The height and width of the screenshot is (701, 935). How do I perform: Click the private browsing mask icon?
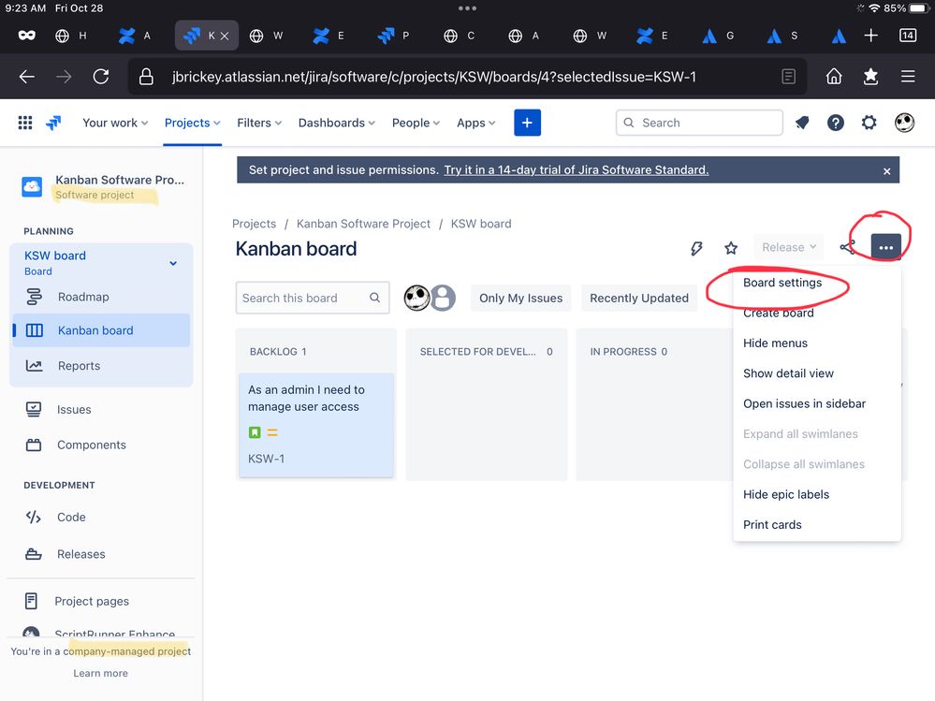(27, 36)
